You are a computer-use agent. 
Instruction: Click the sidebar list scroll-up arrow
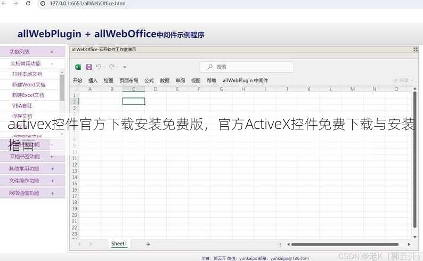[x=62, y=72]
